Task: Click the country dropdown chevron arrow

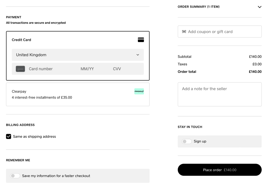Action: coord(138,55)
